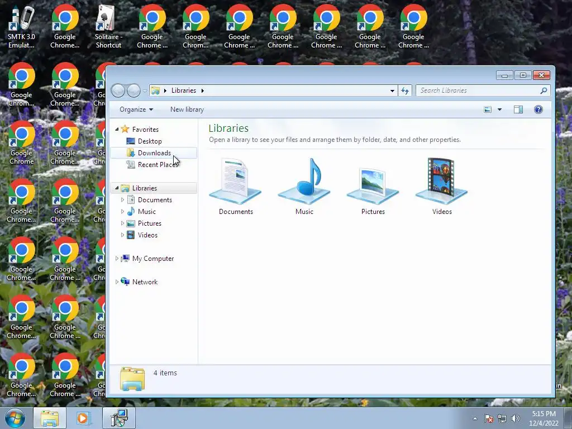The height and width of the screenshot is (429, 572).
Task: Expand the Pictures tree node
Action: click(122, 223)
